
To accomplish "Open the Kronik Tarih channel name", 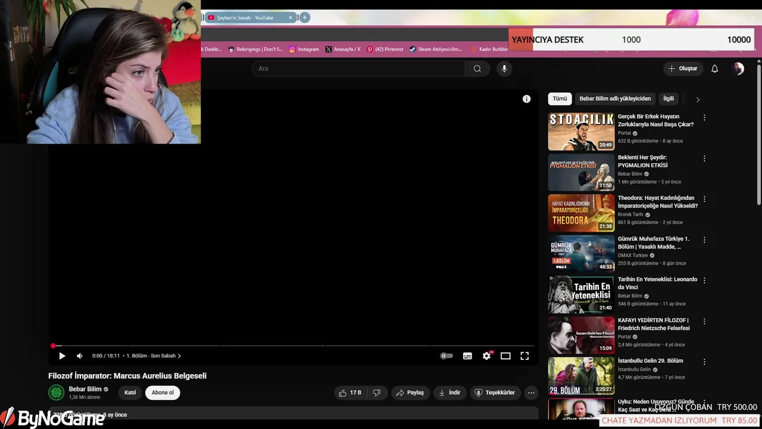I will point(630,214).
